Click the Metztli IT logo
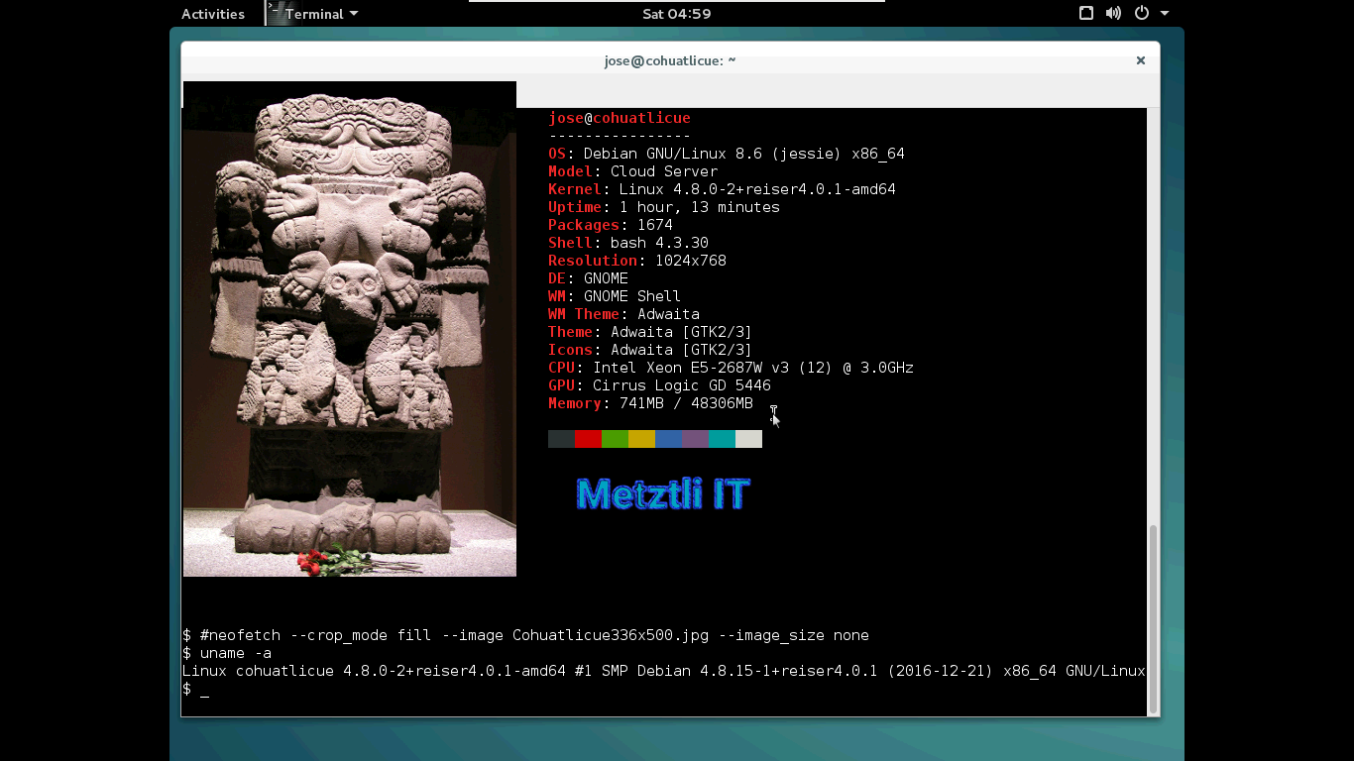This screenshot has height=761, width=1354. coord(663,493)
